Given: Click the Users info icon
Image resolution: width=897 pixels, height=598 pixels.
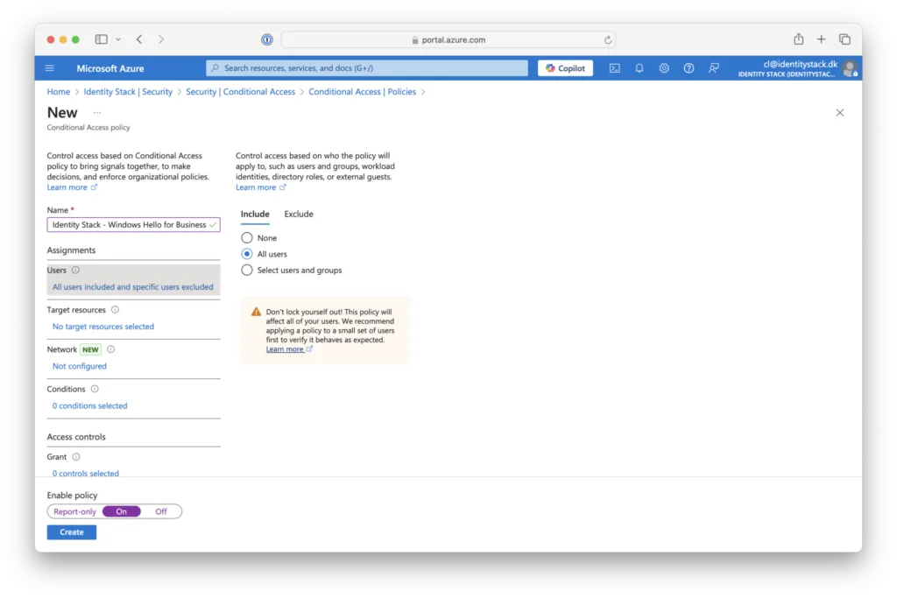Looking at the screenshot, I should (75, 270).
